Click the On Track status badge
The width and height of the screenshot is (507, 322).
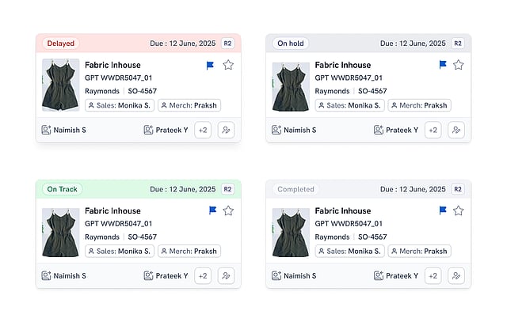(62, 189)
